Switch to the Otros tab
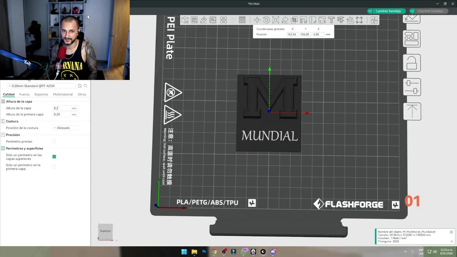Screen dimensions: 457x257 (x=82, y=94)
